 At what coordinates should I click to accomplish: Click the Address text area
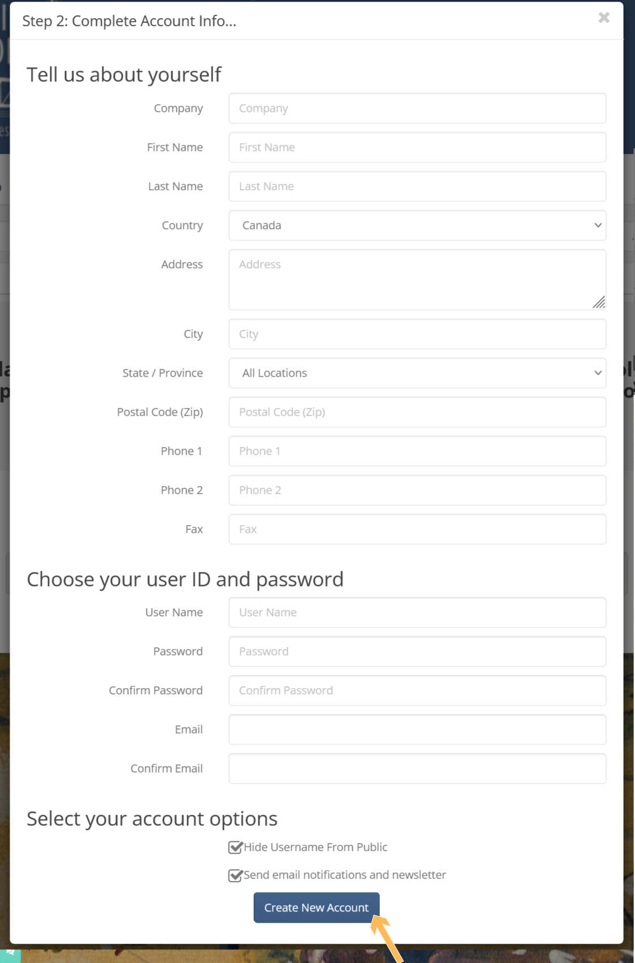(417, 280)
